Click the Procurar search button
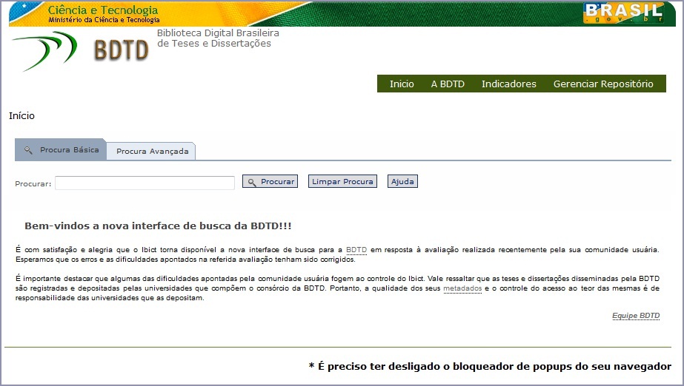 coord(270,181)
